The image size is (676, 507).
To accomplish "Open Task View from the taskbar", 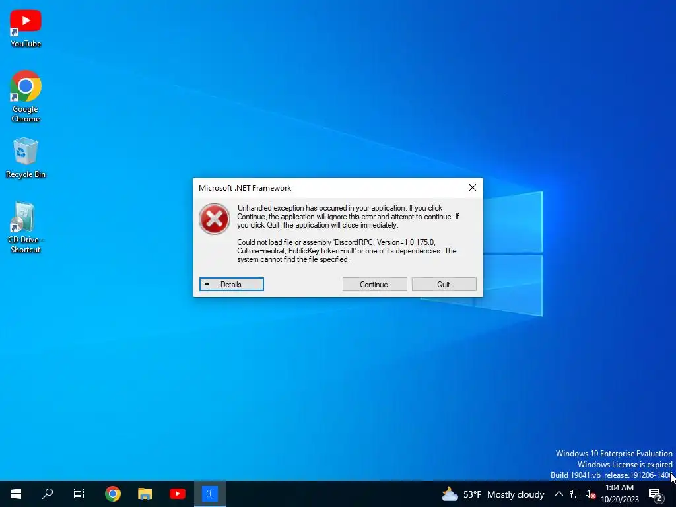I will click(x=79, y=494).
